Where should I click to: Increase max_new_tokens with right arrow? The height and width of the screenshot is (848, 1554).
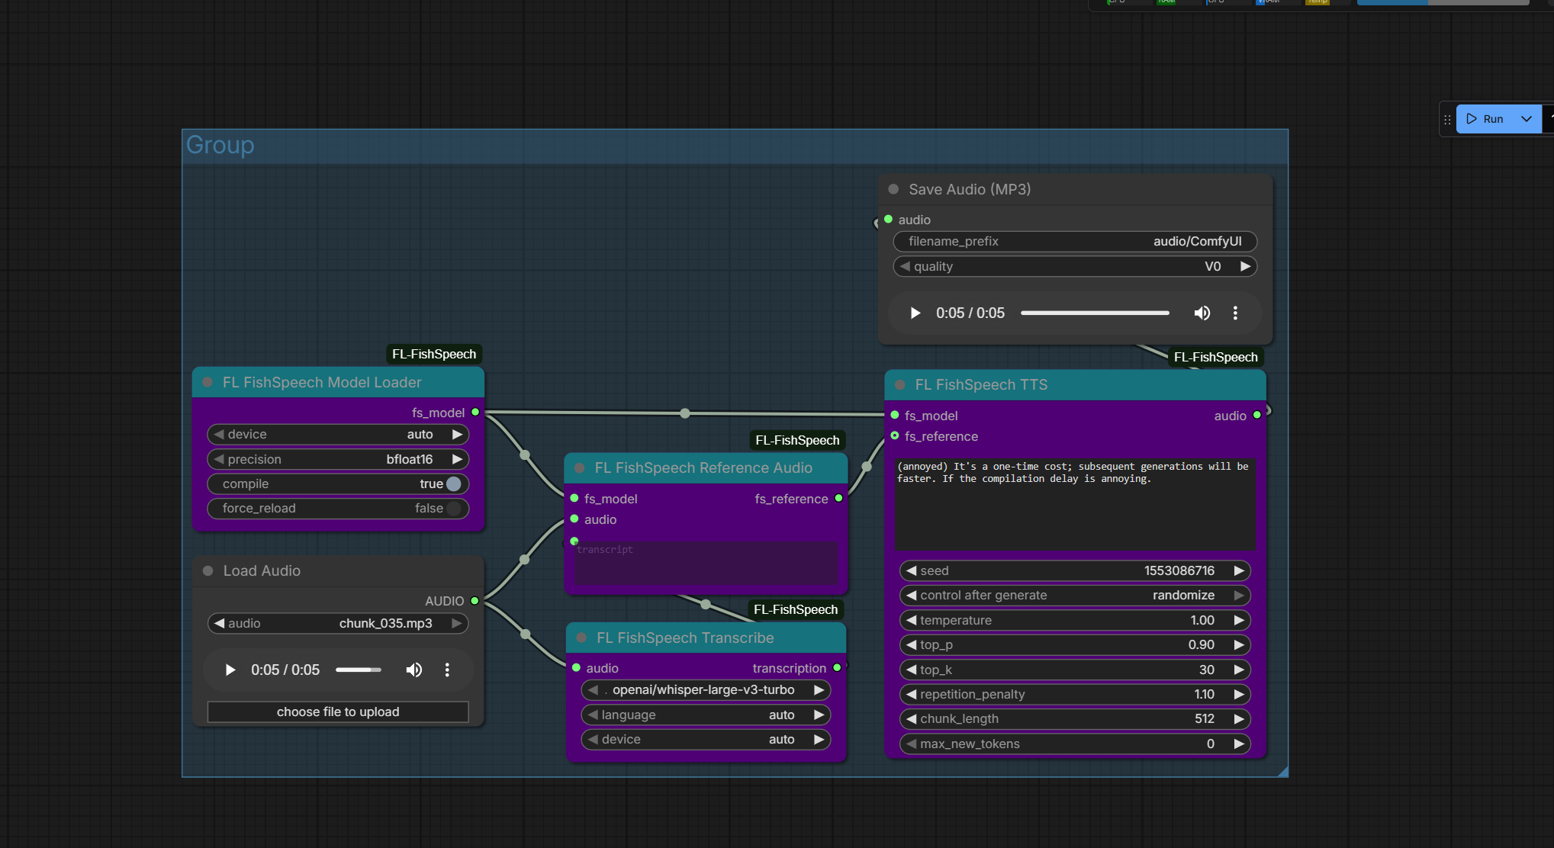pyautogui.click(x=1239, y=744)
